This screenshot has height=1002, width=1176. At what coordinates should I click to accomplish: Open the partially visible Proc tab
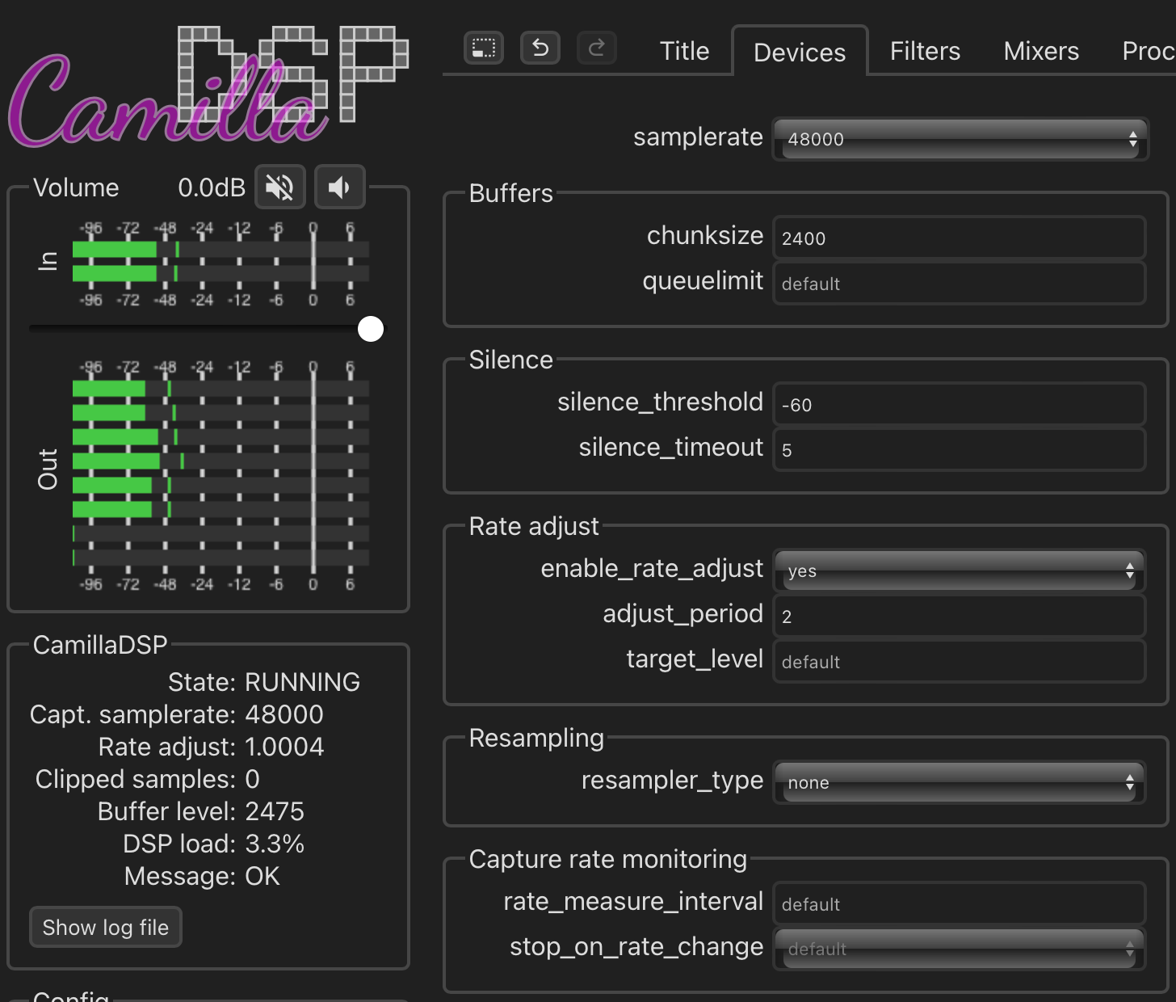pos(1148,51)
